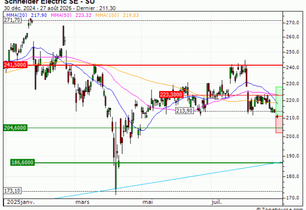
Task: Click the red 241,5000 resistance label
Action: (x=15, y=65)
